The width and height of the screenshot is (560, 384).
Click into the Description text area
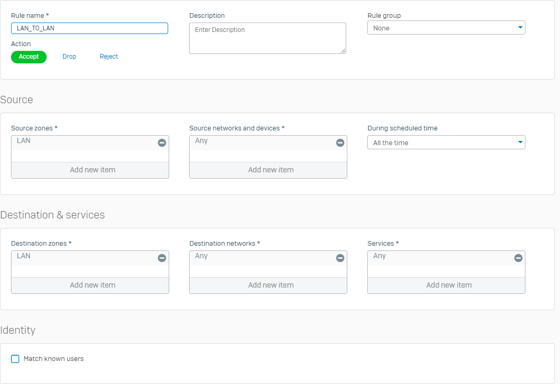268,38
